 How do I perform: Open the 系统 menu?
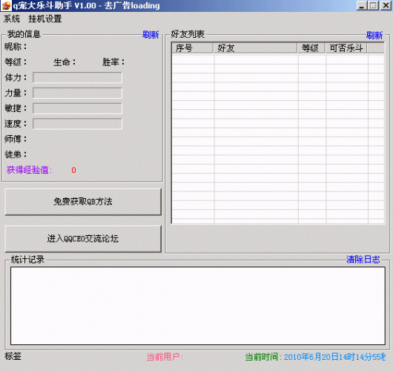[x=12, y=19]
